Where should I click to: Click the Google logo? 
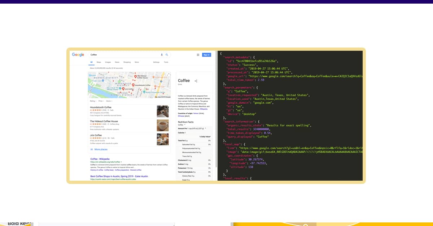(x=78, y=55)
